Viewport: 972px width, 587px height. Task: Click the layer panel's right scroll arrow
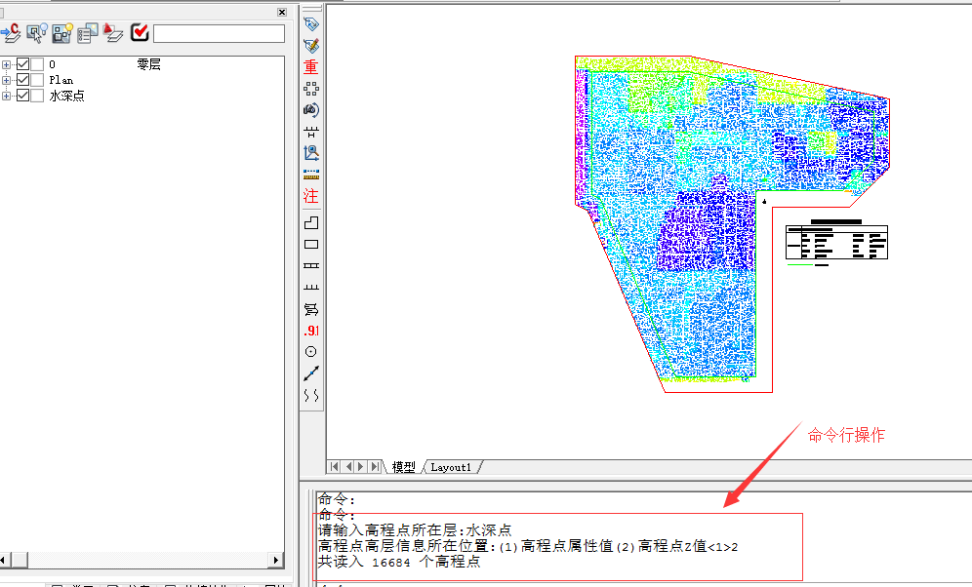pyautogui.click(x=277, y=560)
